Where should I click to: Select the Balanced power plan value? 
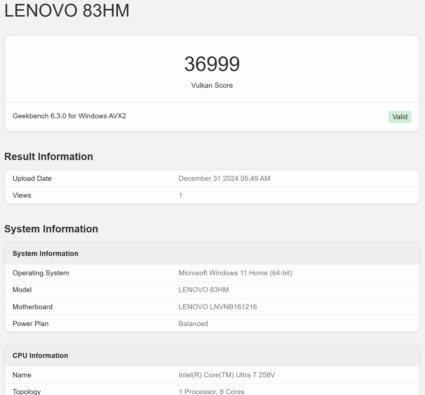[x=193, y=324]
